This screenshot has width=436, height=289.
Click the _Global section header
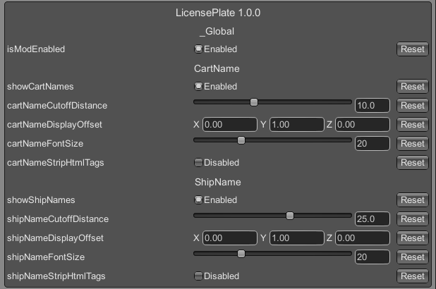217,32
